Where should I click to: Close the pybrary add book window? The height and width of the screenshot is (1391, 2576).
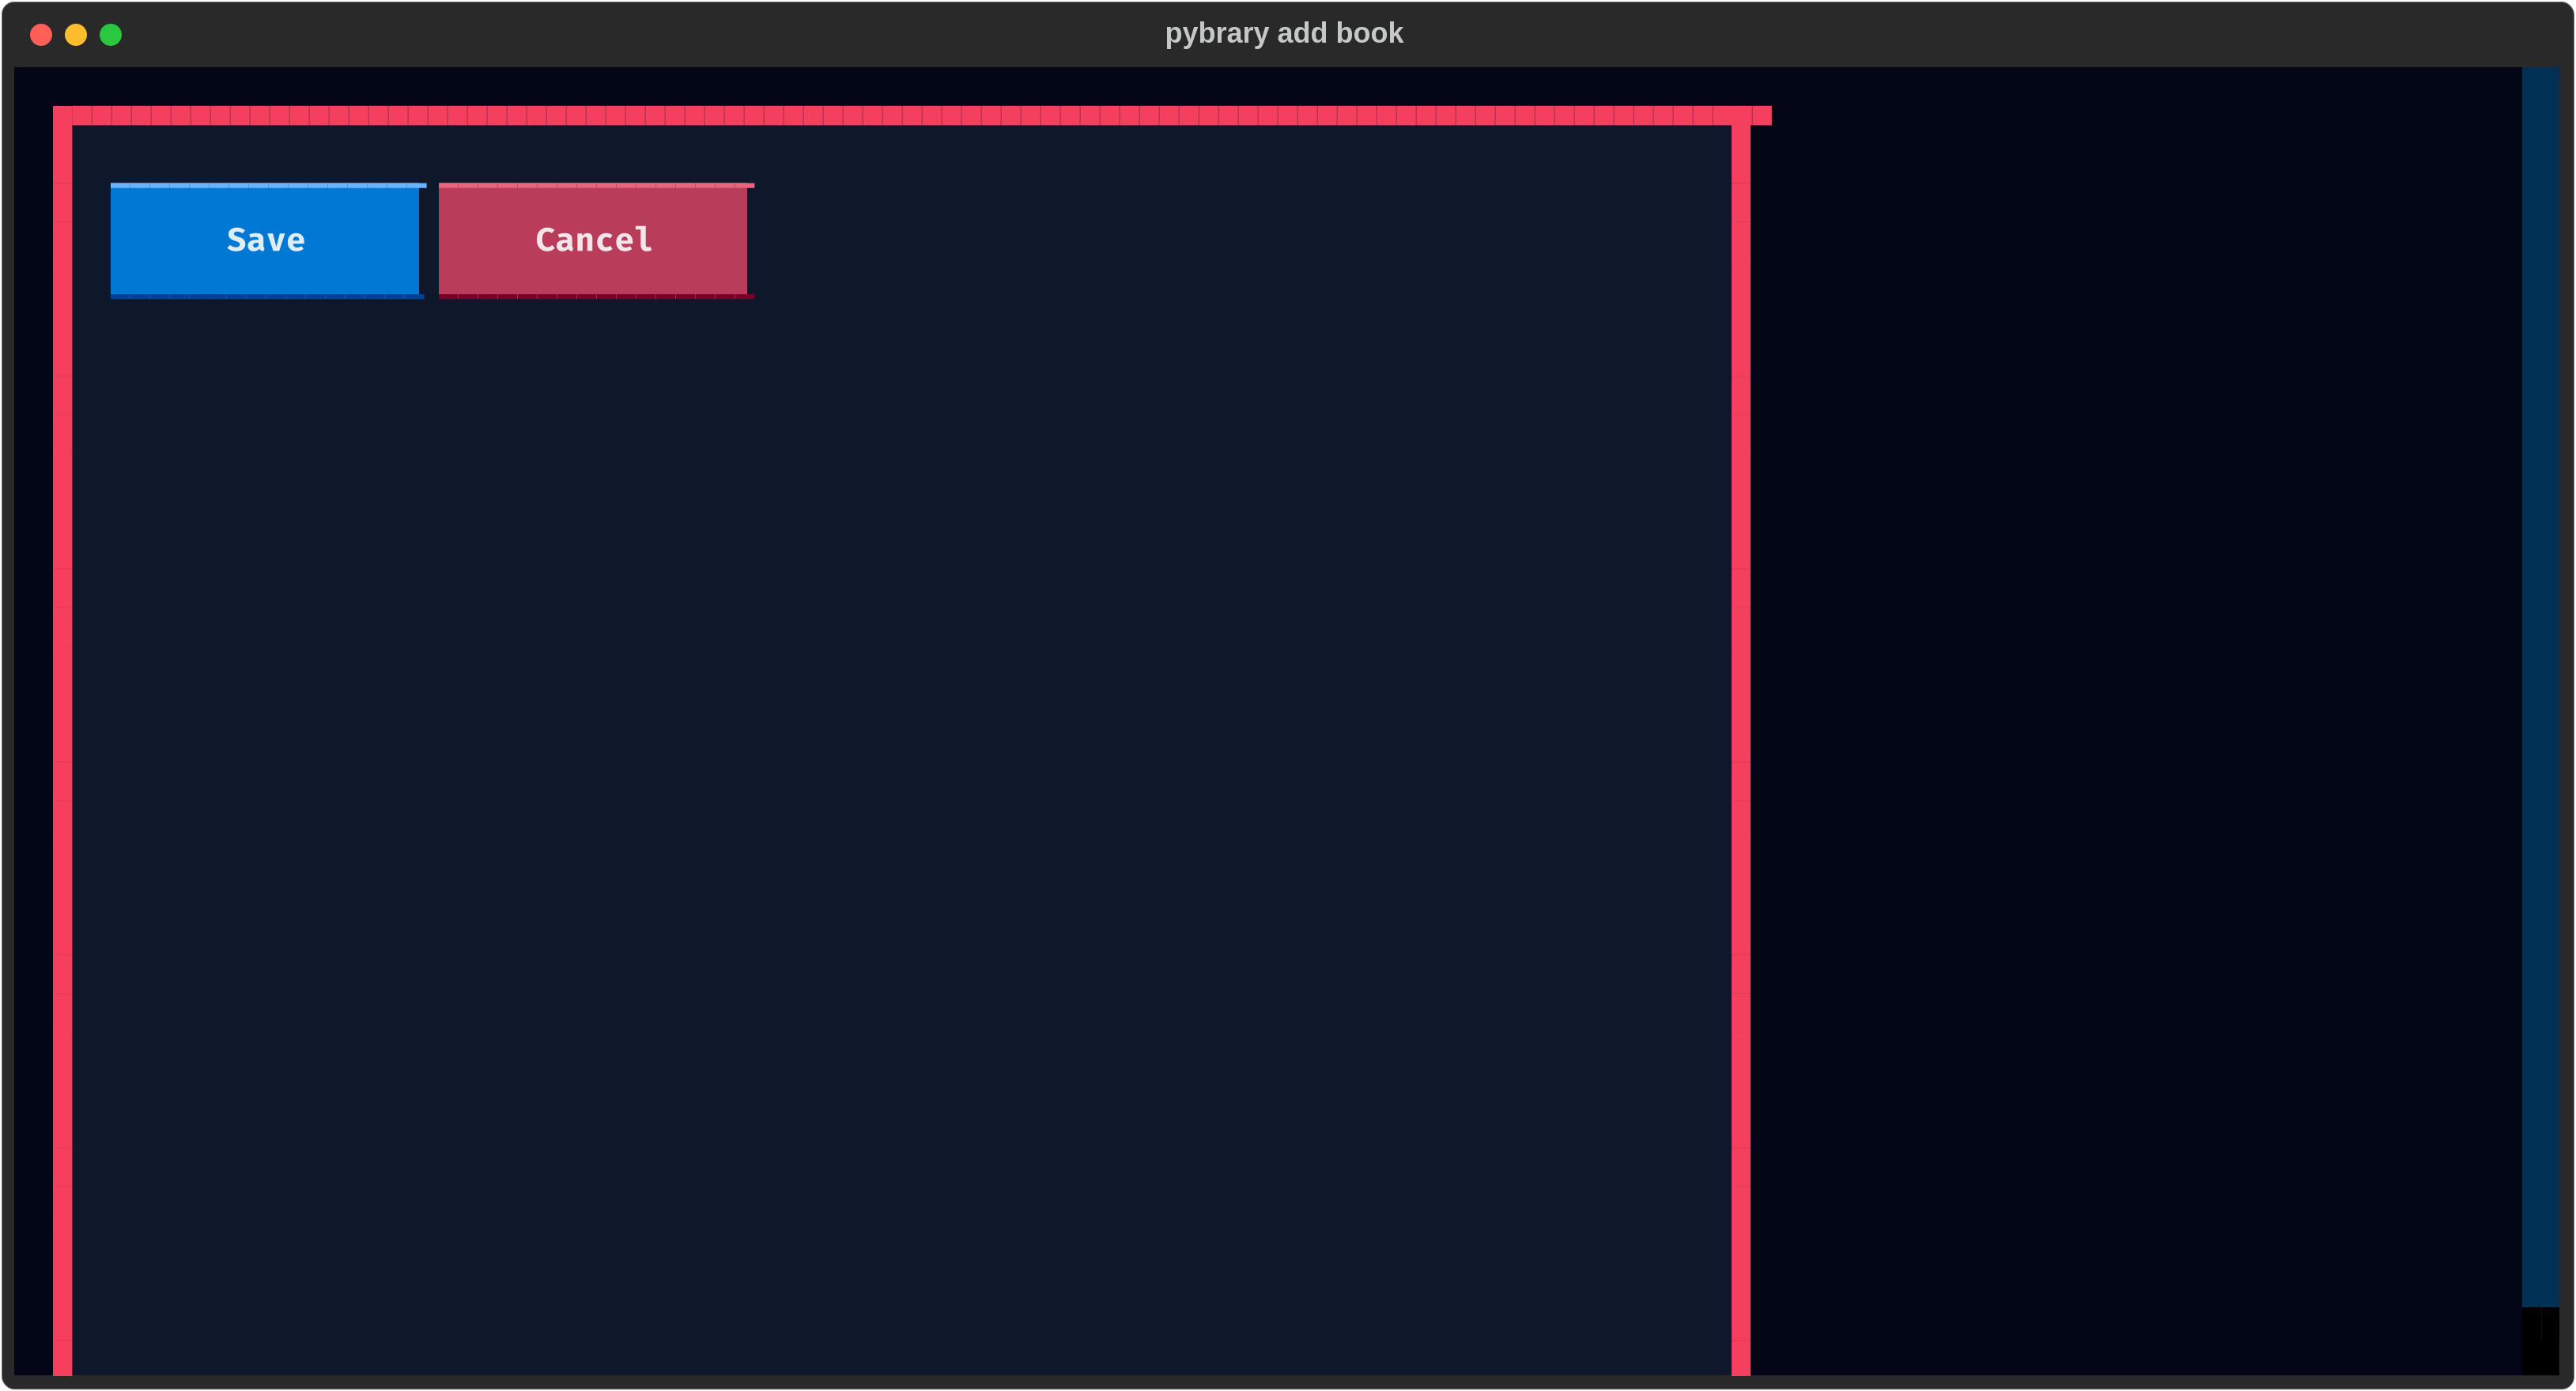[41, 35]
